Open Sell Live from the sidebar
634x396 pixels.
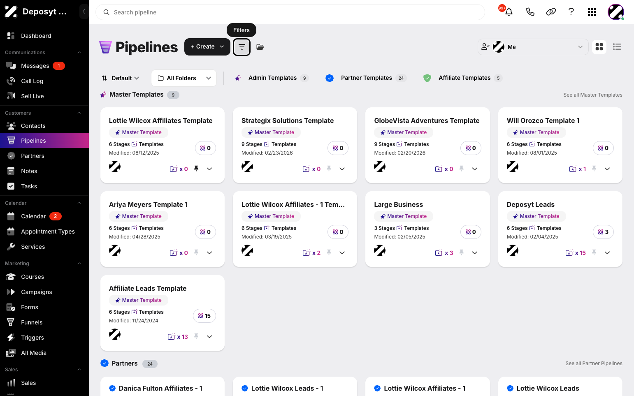click(44, 96)
